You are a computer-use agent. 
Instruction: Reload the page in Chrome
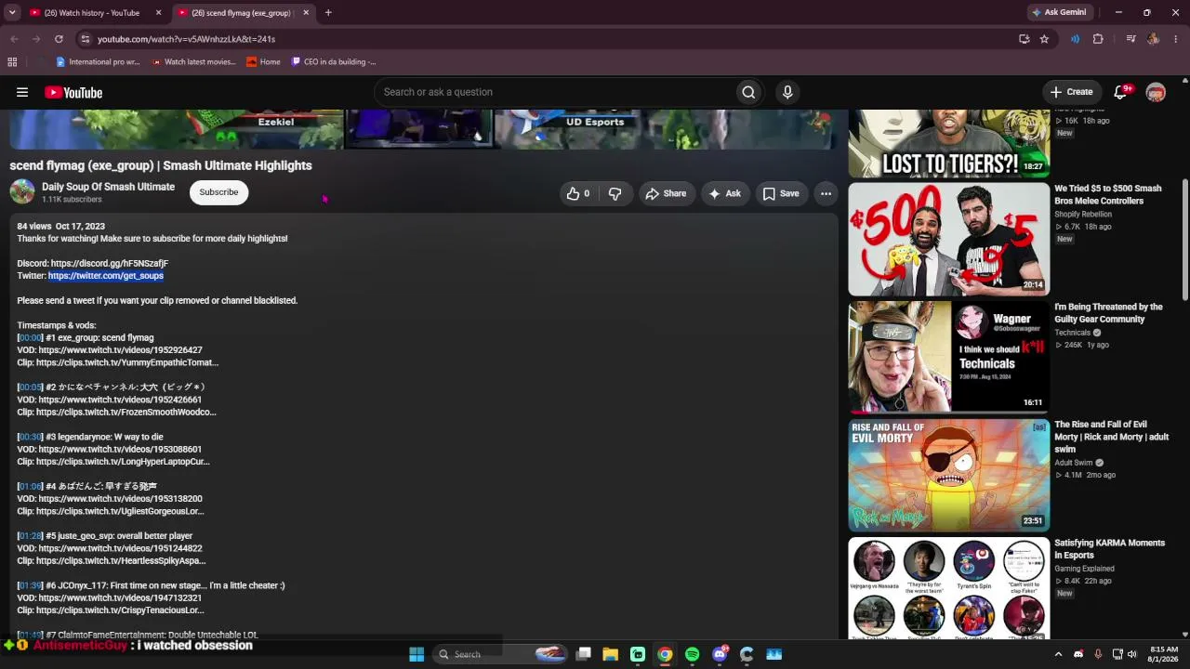pyautogui.click(x=59, y=39)
